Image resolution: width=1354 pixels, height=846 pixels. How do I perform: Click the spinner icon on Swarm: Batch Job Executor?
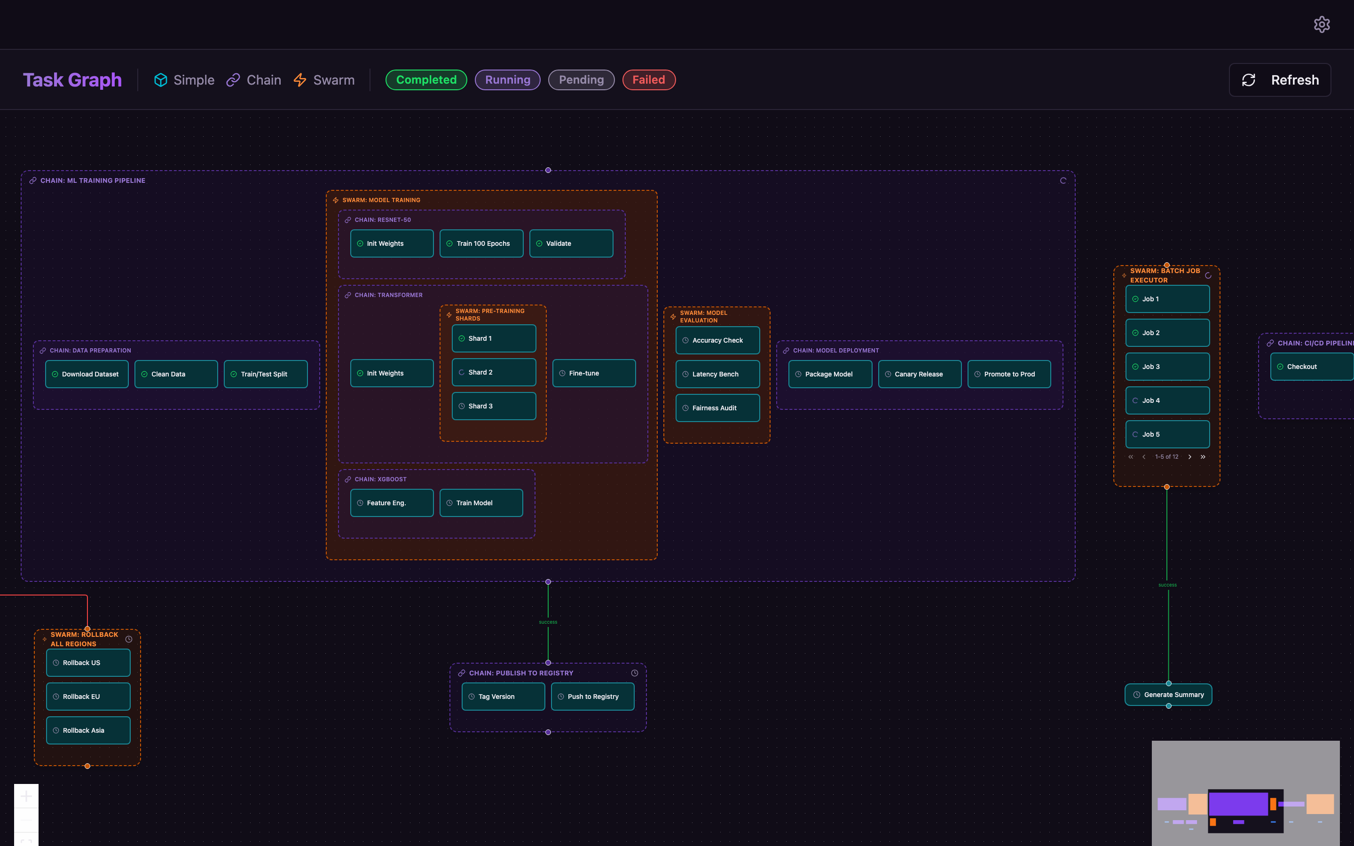pos(1209,275)
